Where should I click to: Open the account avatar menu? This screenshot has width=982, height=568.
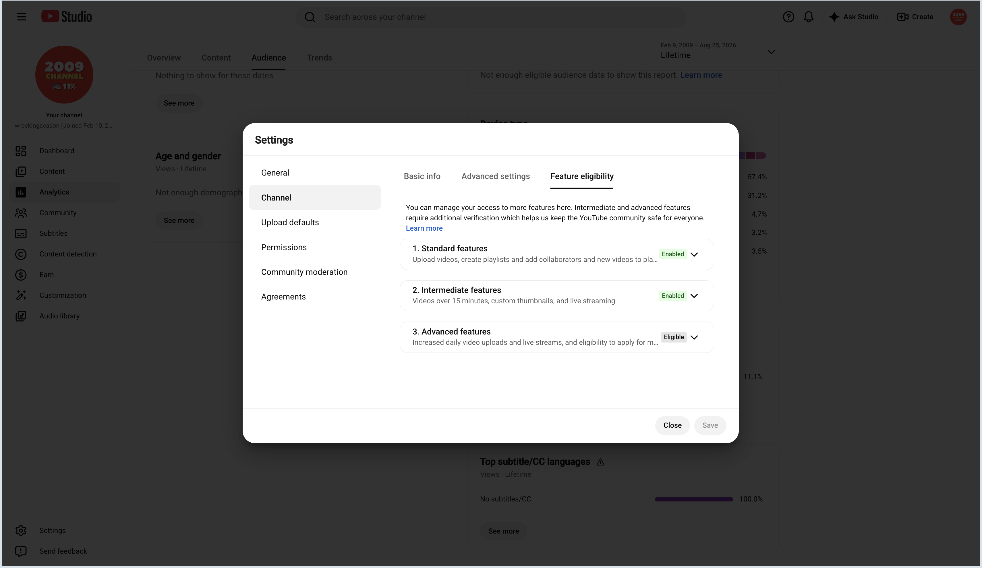pos(958,17)
